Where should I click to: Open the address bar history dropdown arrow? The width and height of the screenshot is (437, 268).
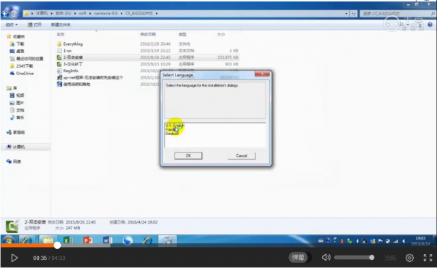[x=346, y=14]
